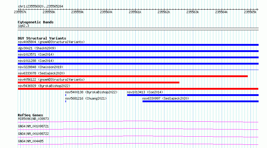The image size is (267, 148).
Task: Open variant label nsv5436929 (ByrskaBishop2022)
Action: pyautogui.click(x=44, y=86)
